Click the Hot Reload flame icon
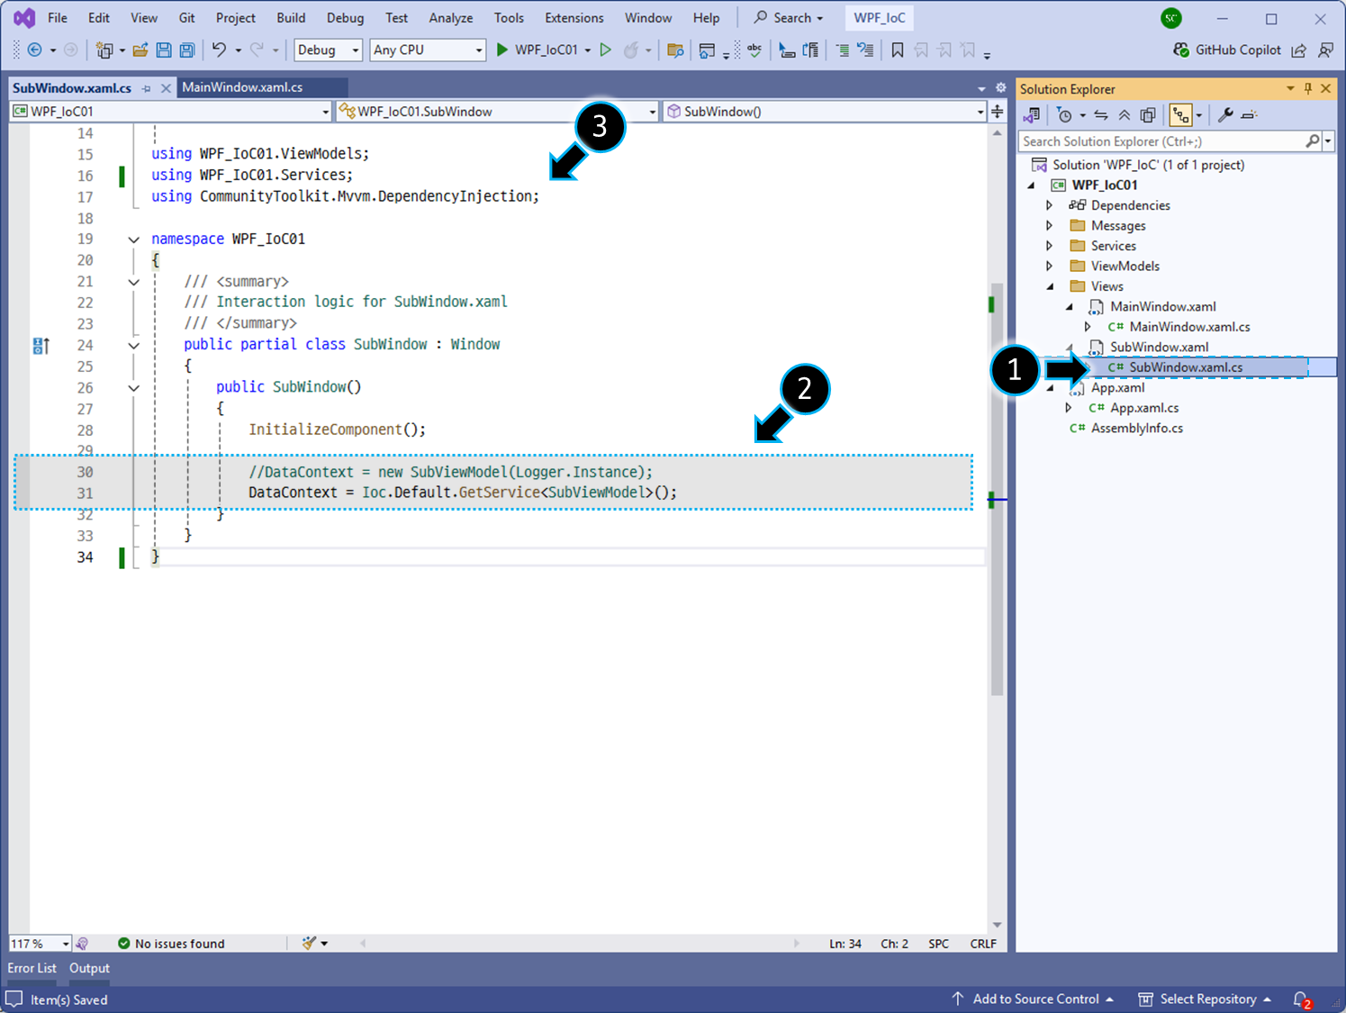This screenshot has width=1346, height=1013. coord(631,50)
